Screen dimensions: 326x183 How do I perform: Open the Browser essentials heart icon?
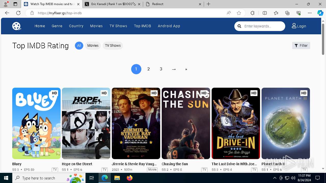coord(298,13)
